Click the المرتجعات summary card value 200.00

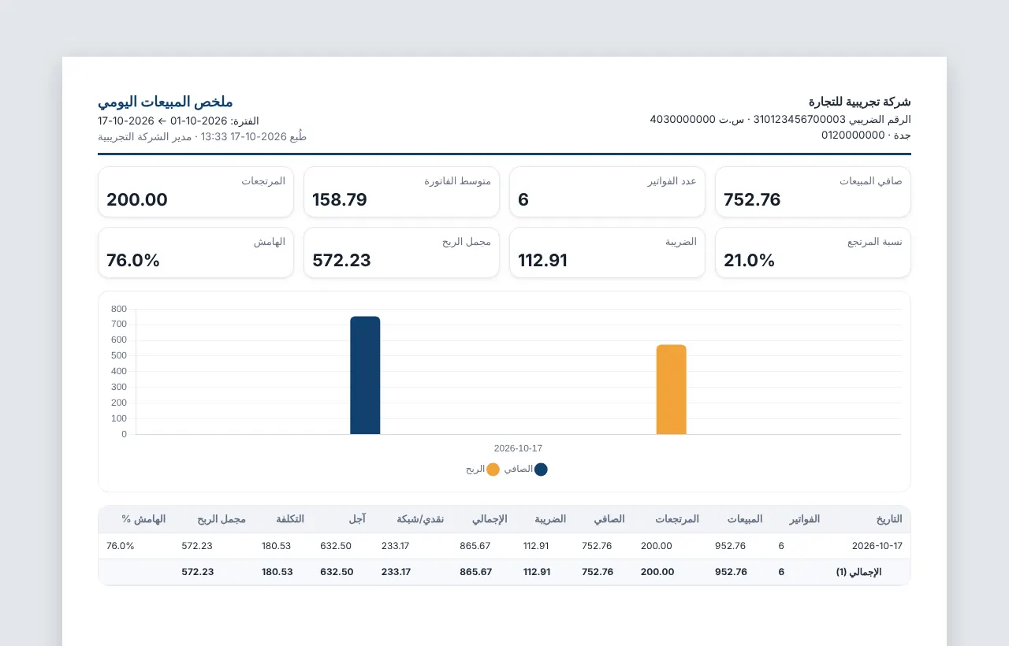click(x=137, y=199)
